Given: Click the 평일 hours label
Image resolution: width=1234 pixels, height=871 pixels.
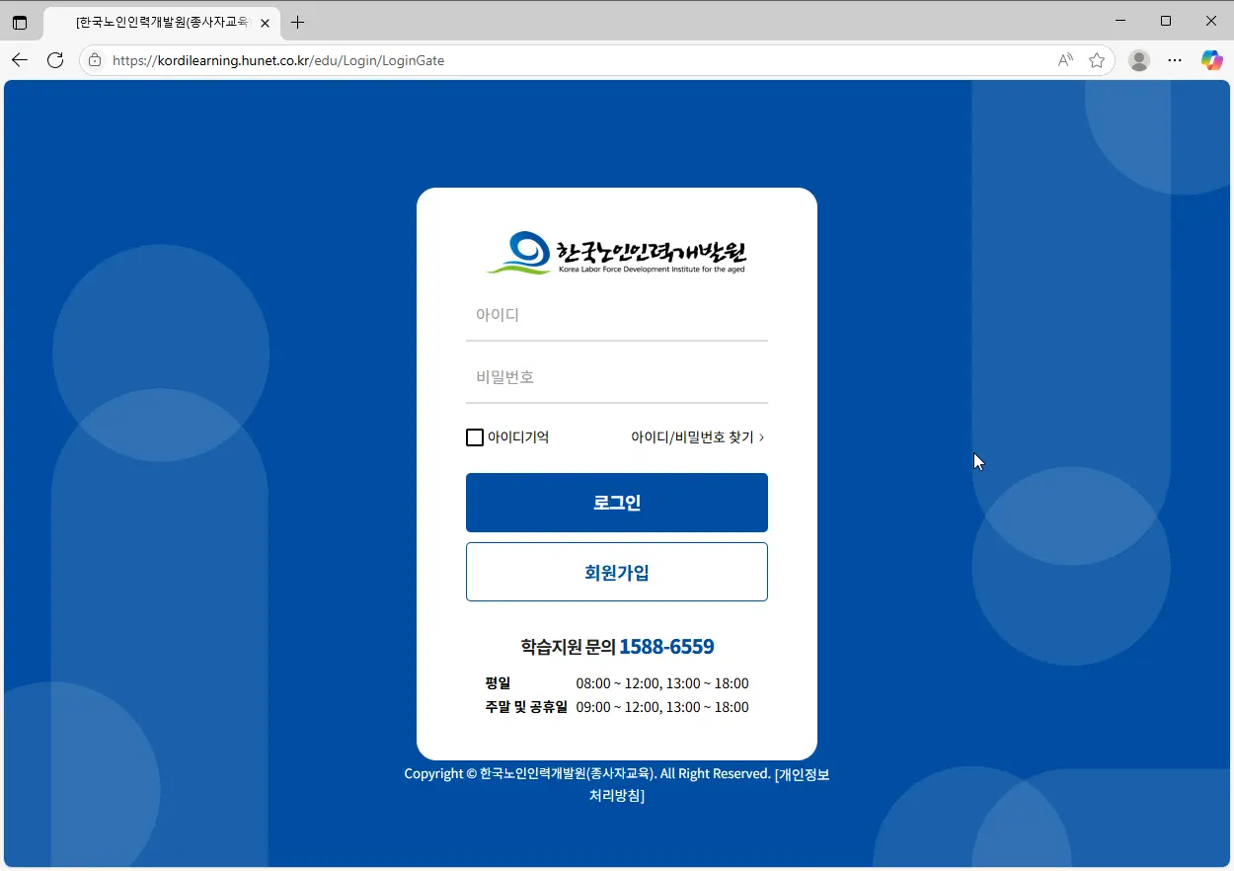Looking at the screenshot, I should pos(498,683).
